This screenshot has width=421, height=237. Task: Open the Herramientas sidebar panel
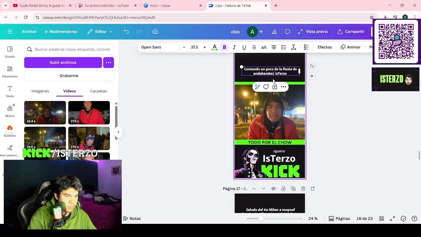coord(10,151)
